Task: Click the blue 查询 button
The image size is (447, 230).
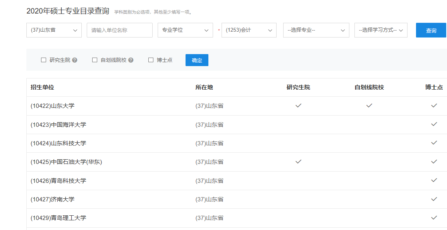Action: [x=431, y=30]
